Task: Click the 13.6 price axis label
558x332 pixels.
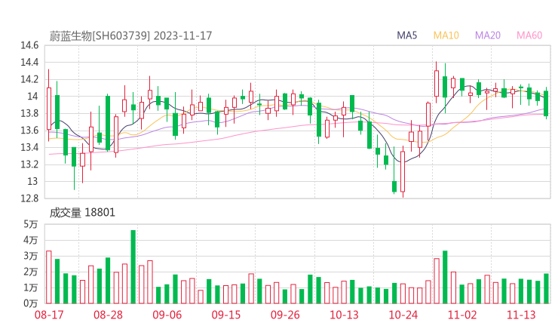Action: coord(29,131)
